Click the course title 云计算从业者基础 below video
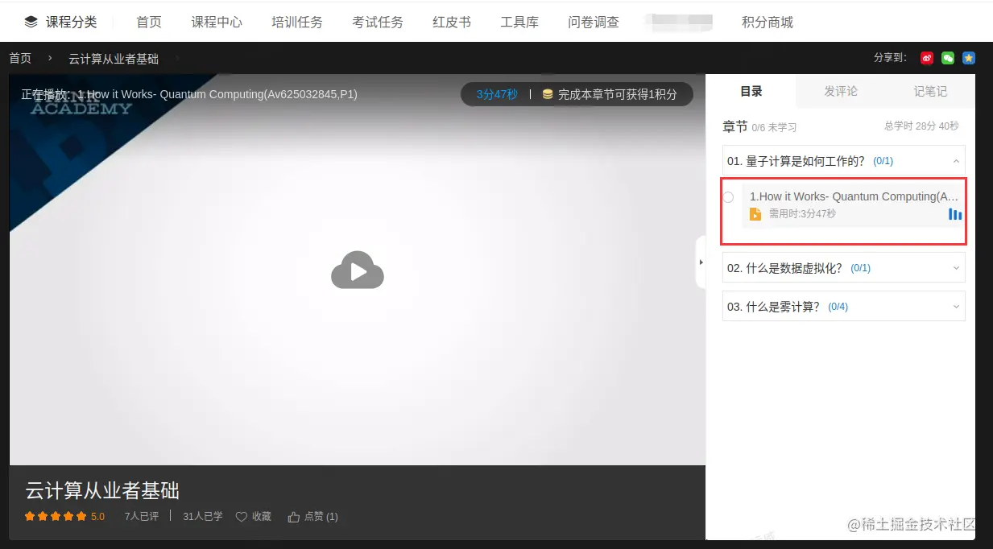This screenshot has width=993, height=549. (102, 490)
